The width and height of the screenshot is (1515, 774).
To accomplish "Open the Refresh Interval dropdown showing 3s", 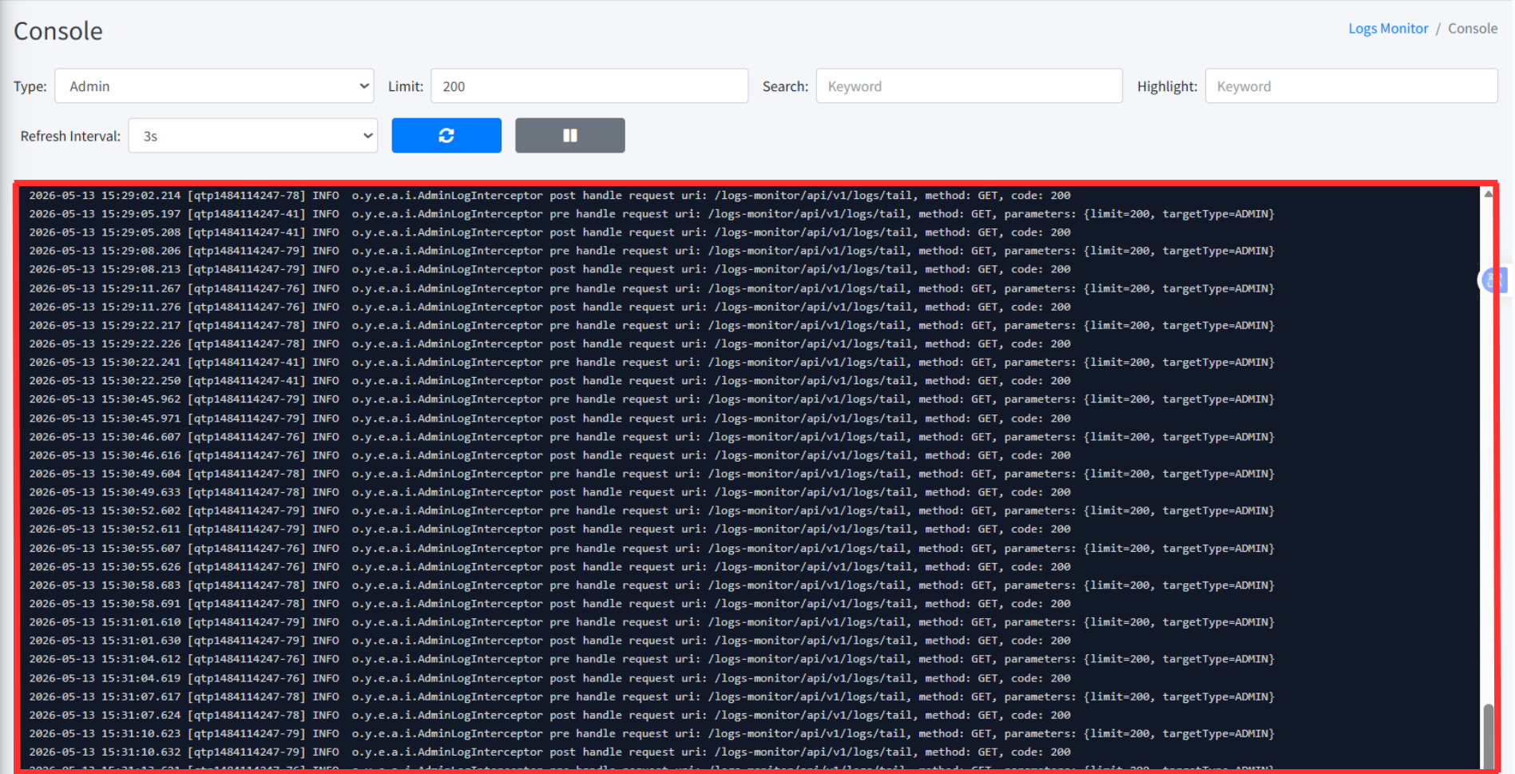I will pos(253,136).
